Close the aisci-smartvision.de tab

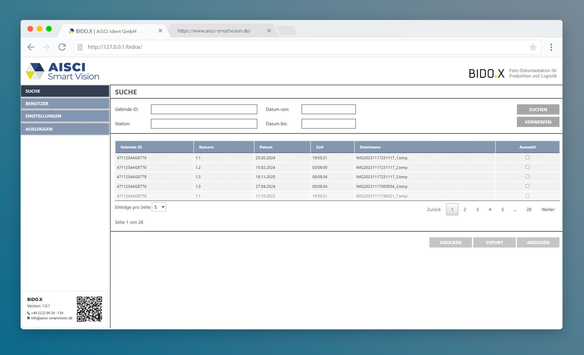(269, 31)
